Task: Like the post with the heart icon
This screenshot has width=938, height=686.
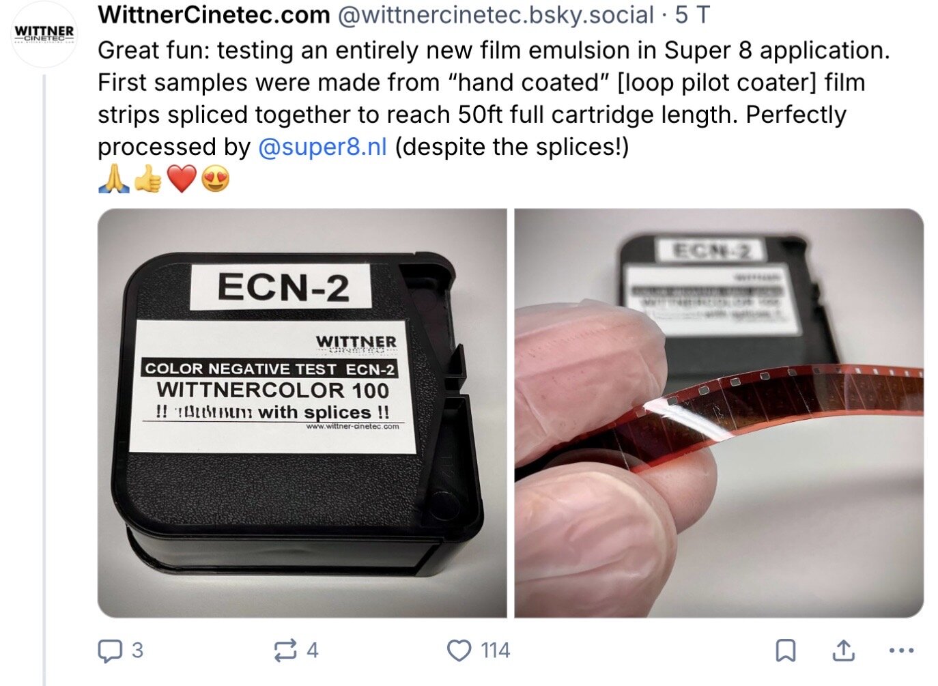Action: (459, 651)
